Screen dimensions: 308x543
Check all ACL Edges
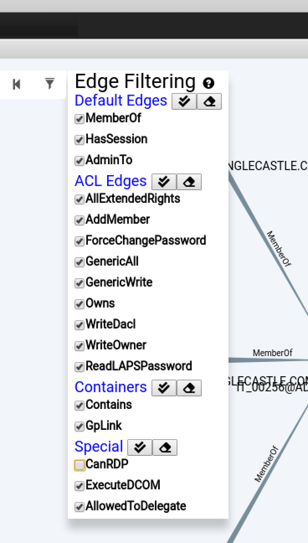[164, 182]
